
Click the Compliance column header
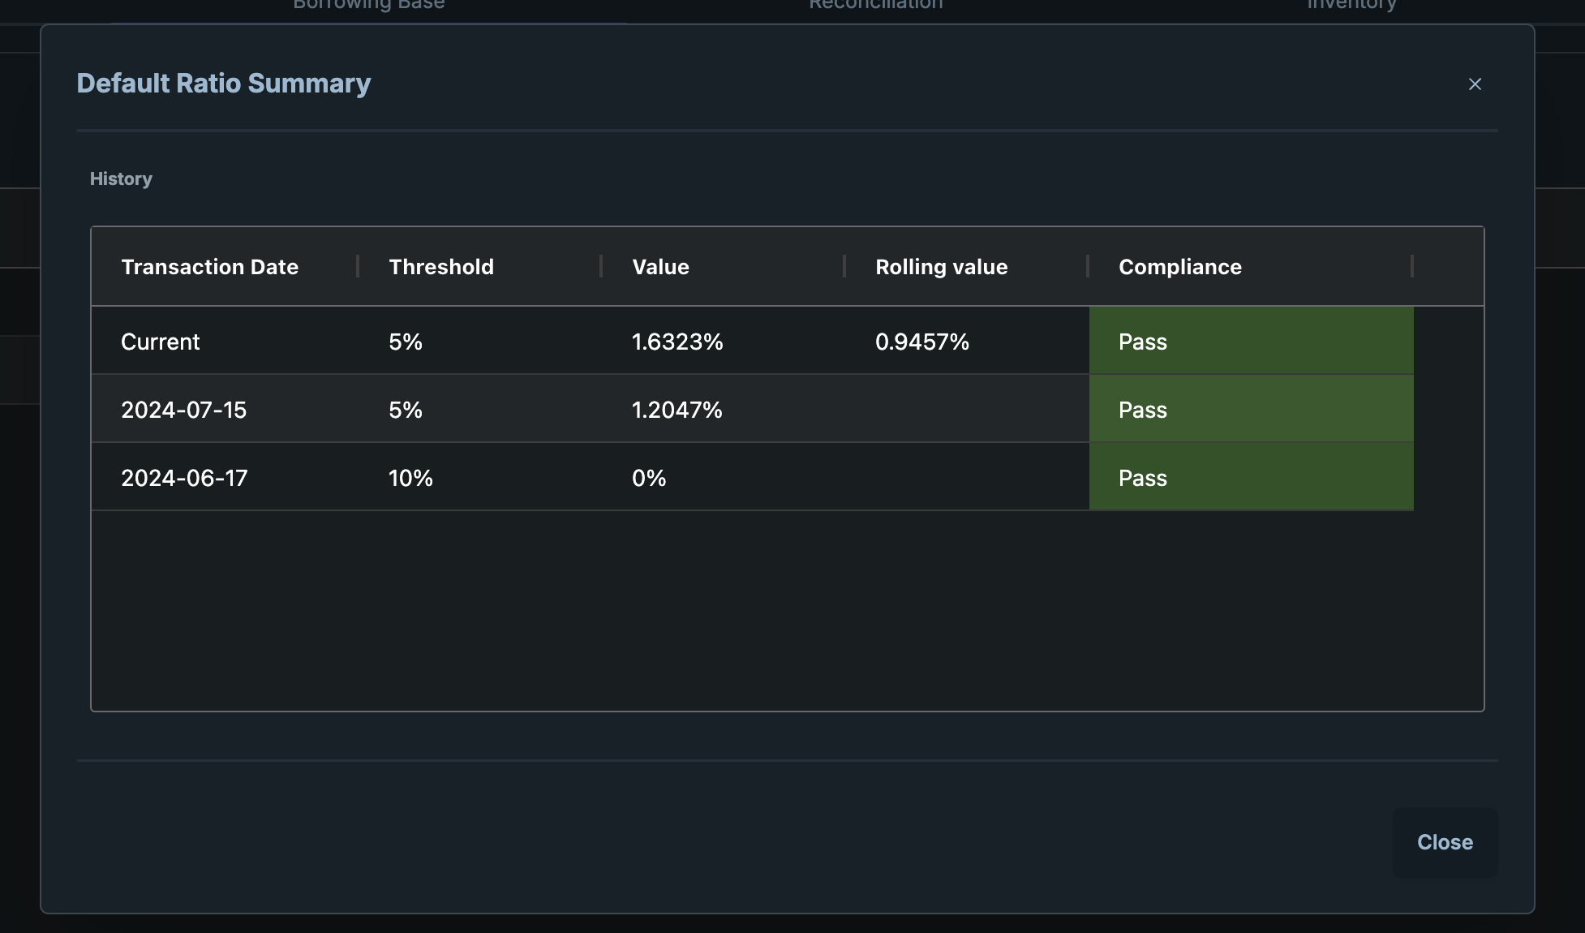tap(1179, 267)
